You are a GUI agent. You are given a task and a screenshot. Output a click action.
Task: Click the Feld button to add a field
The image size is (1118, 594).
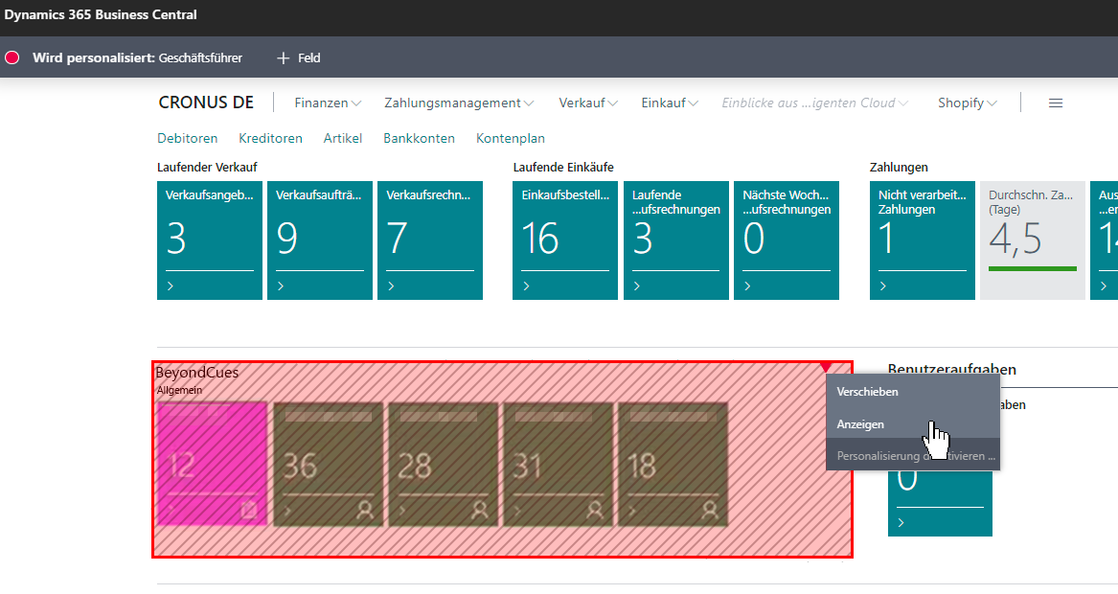coord(298,57)
